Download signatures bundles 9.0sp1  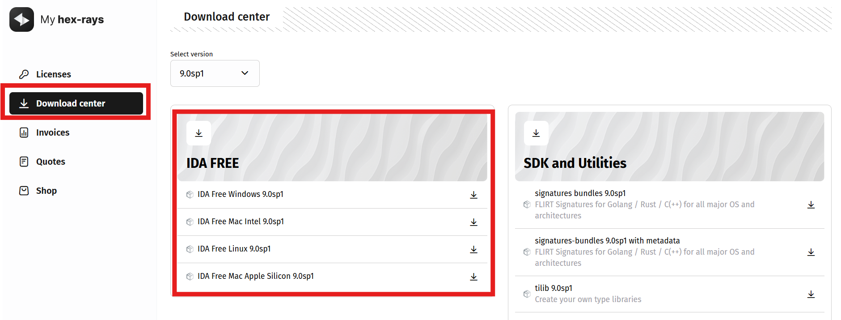(x=811, y=205)
